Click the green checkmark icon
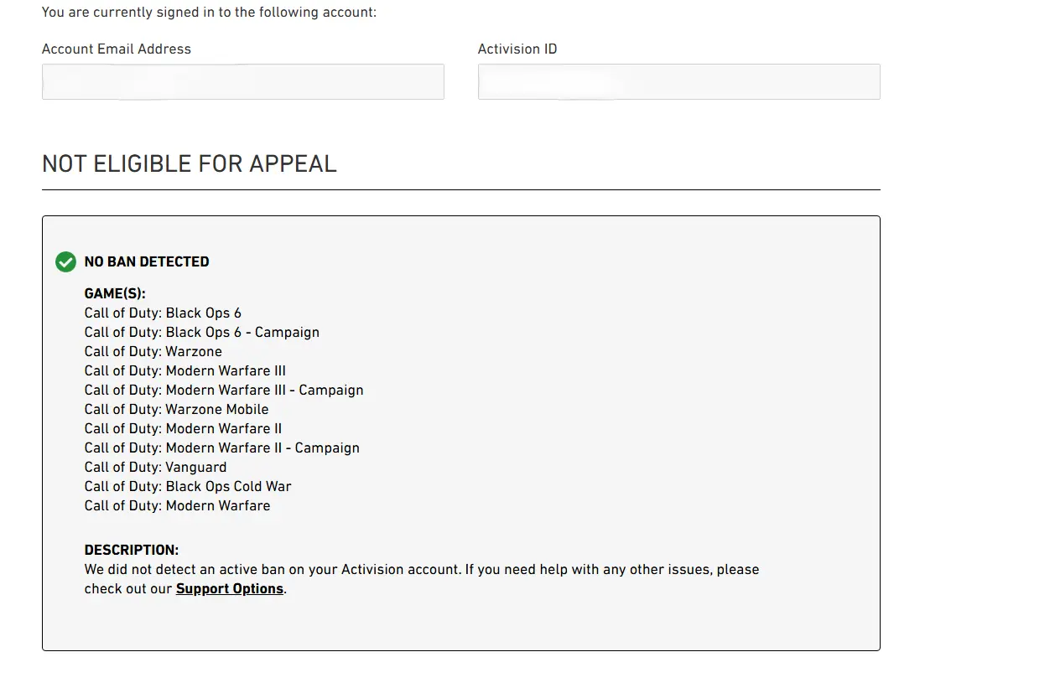Screen dimensions: 1055x683 (x=65, y=262)
